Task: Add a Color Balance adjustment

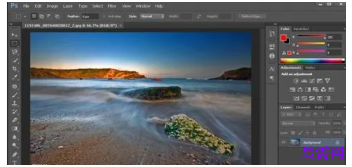Action: [300, 90]
